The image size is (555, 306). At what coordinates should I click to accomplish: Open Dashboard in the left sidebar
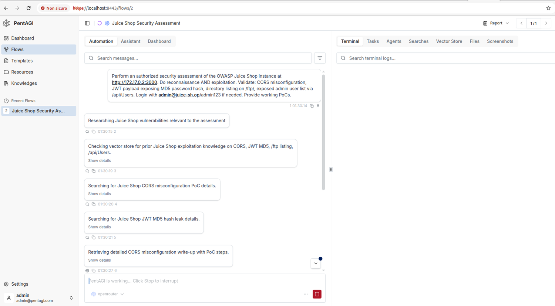pos(39,38)
